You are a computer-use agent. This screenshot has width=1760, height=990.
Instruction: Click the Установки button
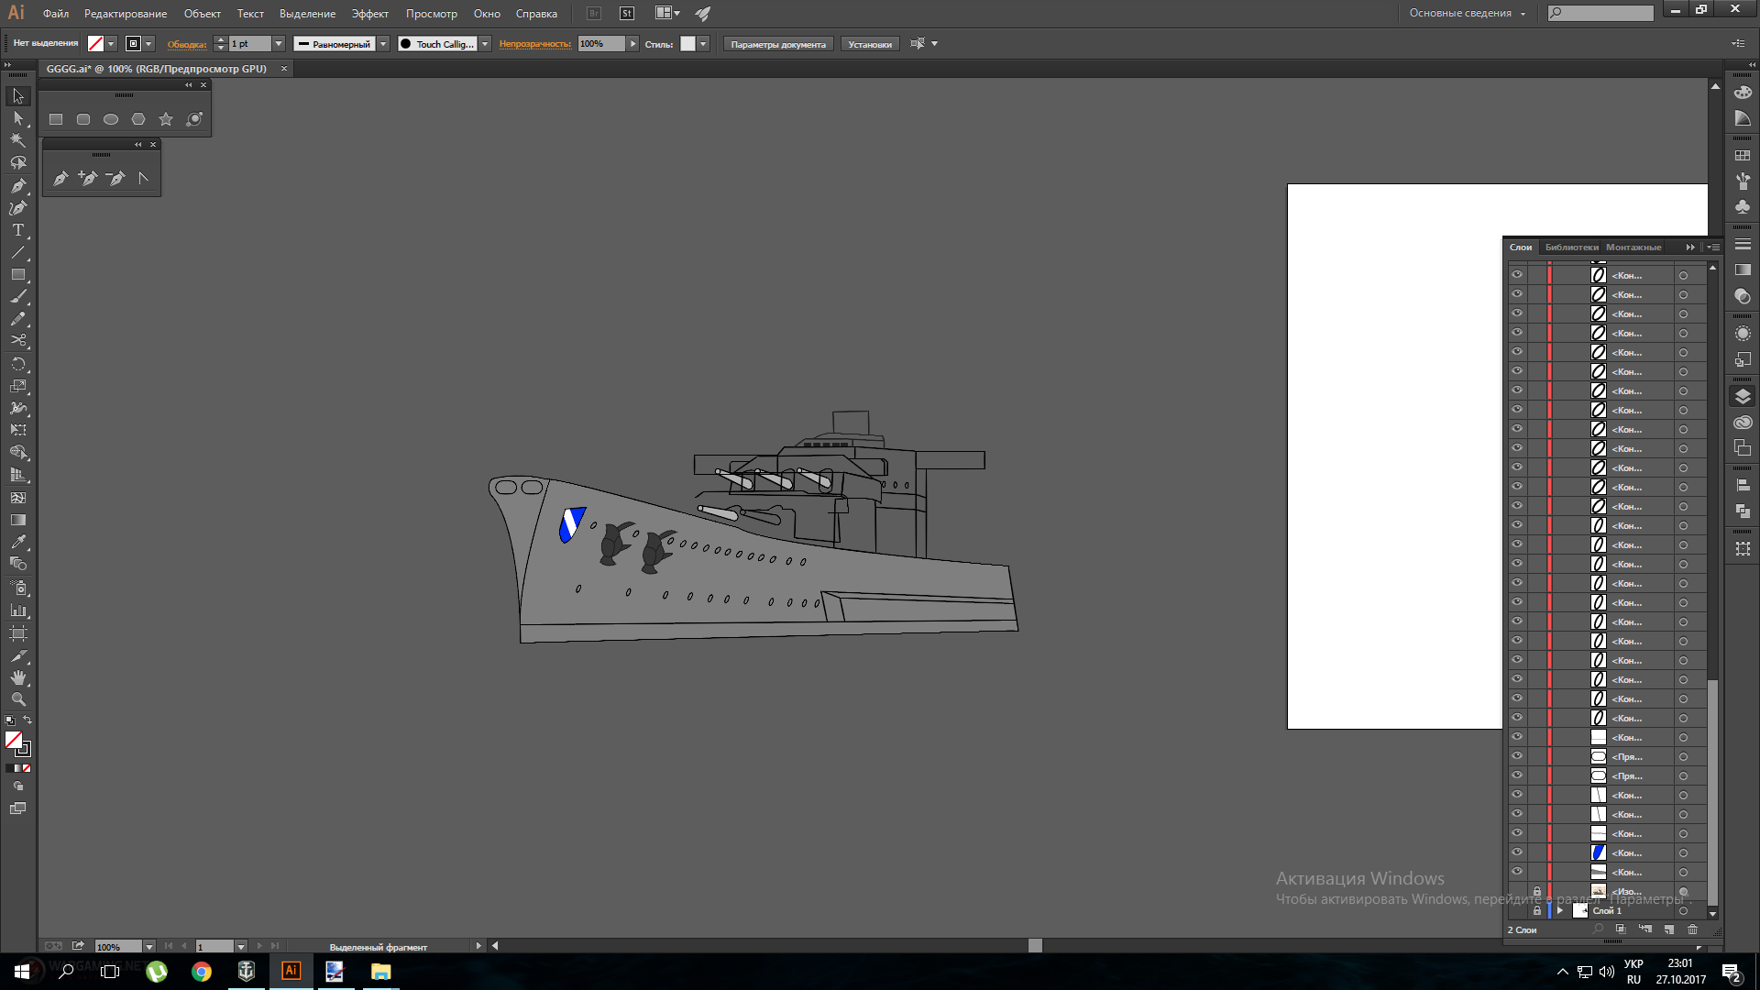(869, 44)
